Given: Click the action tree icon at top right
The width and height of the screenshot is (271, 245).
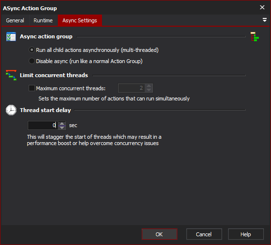Looking at the screenshot, I should 254,36.
